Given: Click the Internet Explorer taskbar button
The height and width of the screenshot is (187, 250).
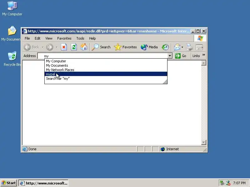Looking at the screenshot, I should (x=43, y=183).
